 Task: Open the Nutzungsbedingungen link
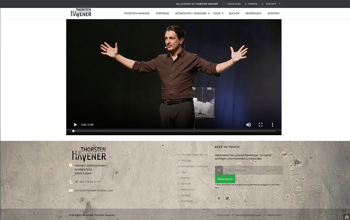[248, 215]
